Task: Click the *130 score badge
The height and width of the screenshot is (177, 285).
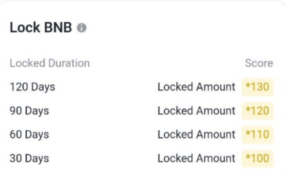Action: point(257,87)
